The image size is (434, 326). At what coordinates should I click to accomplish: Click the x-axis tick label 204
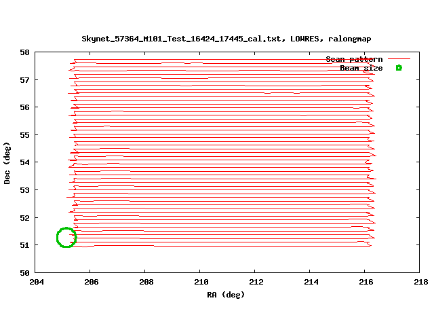[x=37, y=282]
